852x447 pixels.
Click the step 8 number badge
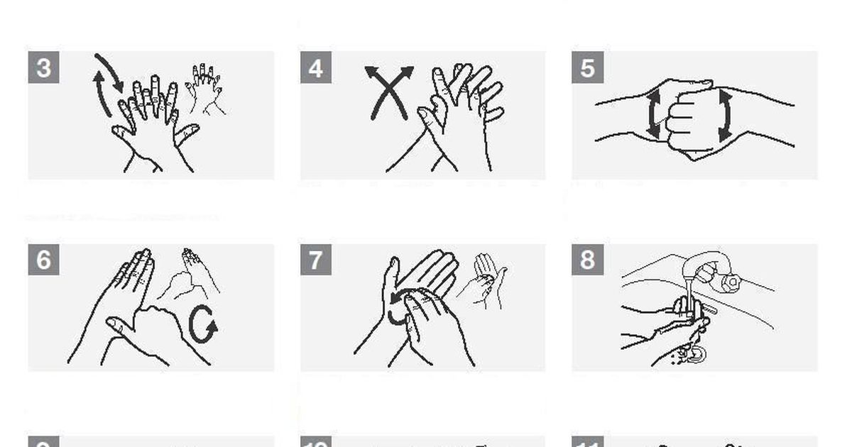click(x=587, y=260)
